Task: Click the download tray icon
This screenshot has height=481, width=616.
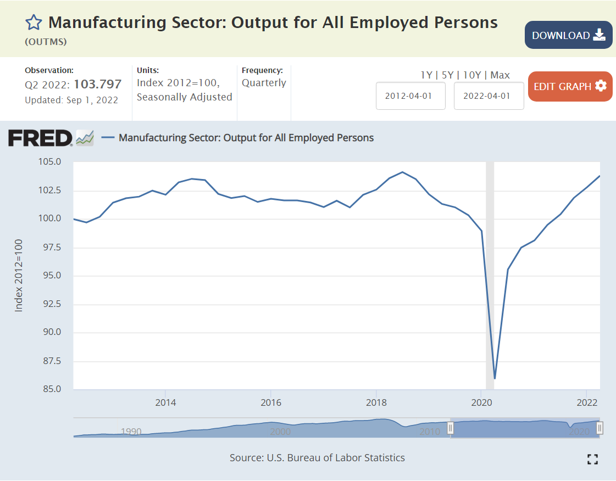Action: click(599, 36)
